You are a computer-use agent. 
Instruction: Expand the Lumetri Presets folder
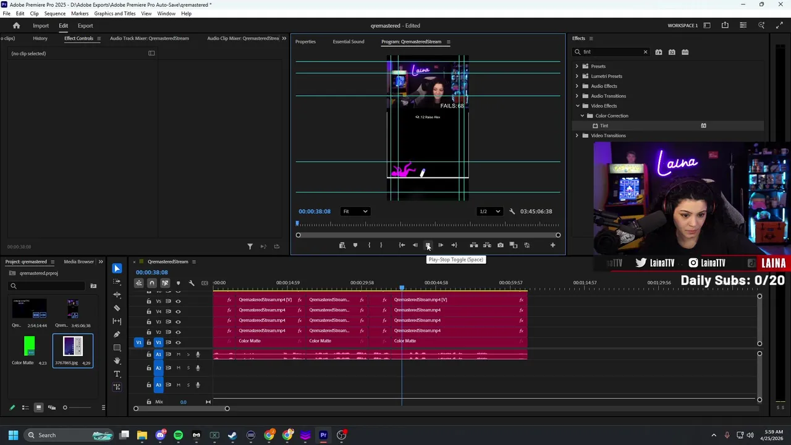click(x=577, y=76)
